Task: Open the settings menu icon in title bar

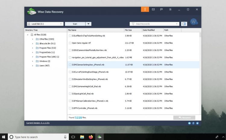Action: [x=170, y=10]
